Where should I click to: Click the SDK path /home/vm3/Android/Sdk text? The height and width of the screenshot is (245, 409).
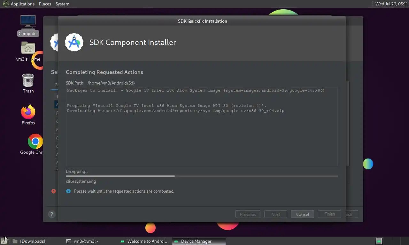tap(112, 83)
